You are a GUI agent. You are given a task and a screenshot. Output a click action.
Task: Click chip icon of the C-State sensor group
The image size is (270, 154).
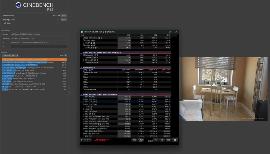84,53
